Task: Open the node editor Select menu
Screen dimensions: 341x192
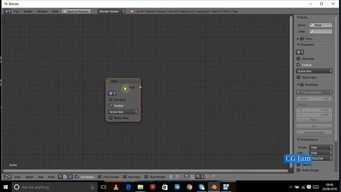Action: coord(29,177)
